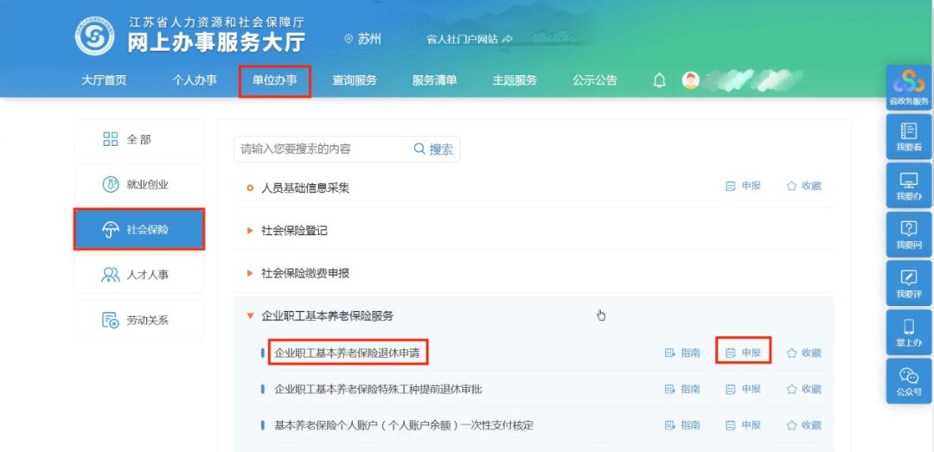Image resolution: width=934 pixels, height=452 pixels.
Task: Open 我要办 side panel icon
Action: coord(909,185)
